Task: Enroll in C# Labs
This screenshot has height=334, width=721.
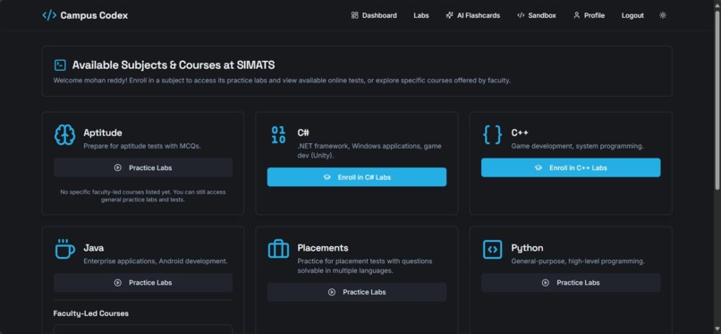Action: point(357,177)
